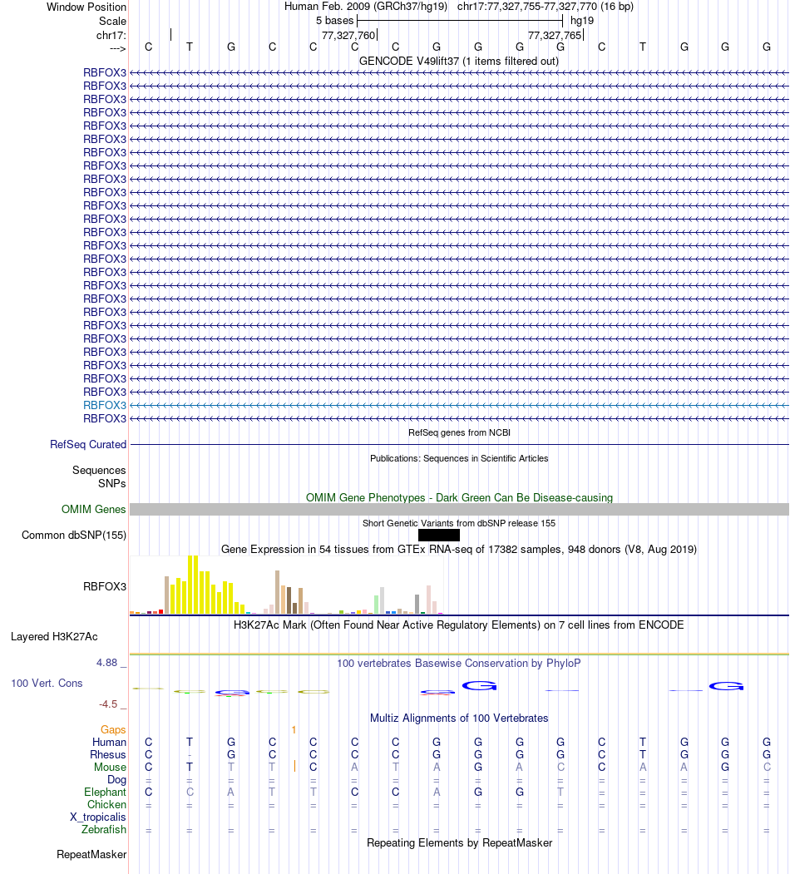Click position text chr17:77,327,755-77,327,770 (16 bp)
This screenshot has height=874, width=790.
546,7
